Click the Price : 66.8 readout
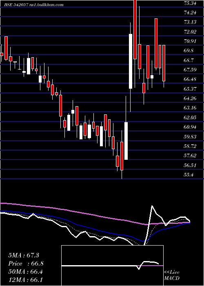Image resolution: width=204 pixels, height=286 pixels. click(x=26, y=264)
